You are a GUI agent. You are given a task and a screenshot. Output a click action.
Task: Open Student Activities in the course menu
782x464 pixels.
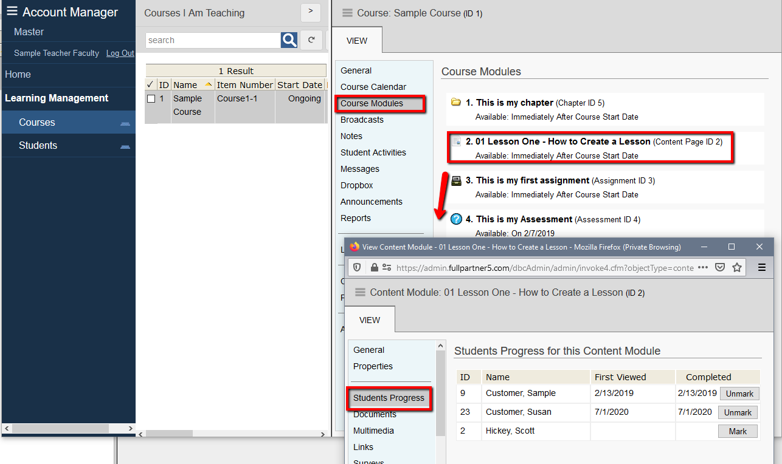pyautogui.click(x=373, y=152)
